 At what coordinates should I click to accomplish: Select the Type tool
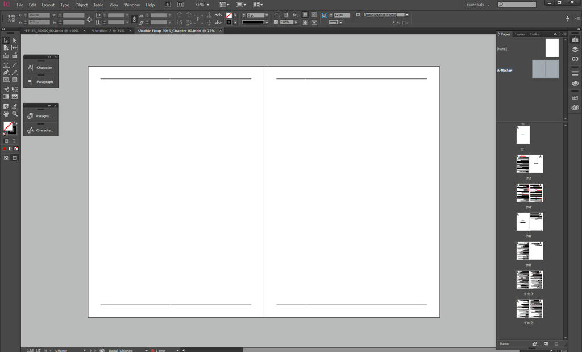pos(6,65)
